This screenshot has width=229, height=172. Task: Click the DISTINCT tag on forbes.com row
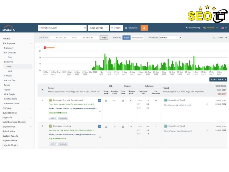(x=53, y=144)
